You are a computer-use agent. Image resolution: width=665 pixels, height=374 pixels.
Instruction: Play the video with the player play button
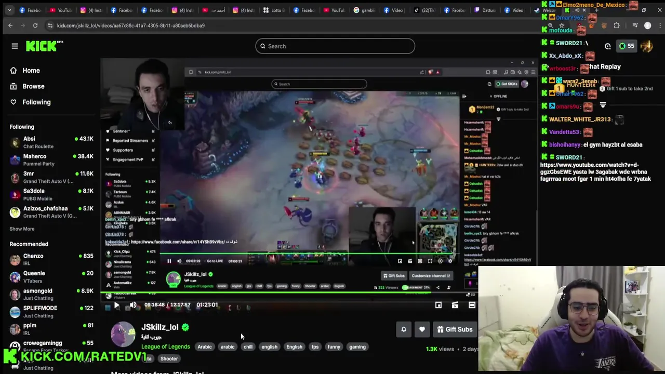click(x=116, y=305)
